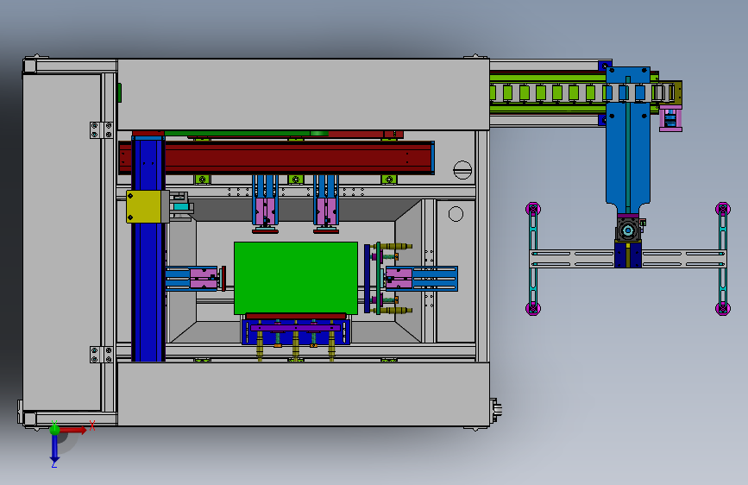Pick the upper hinge on the left door
This screenshot has height=485, width=748.
point(102,129)
